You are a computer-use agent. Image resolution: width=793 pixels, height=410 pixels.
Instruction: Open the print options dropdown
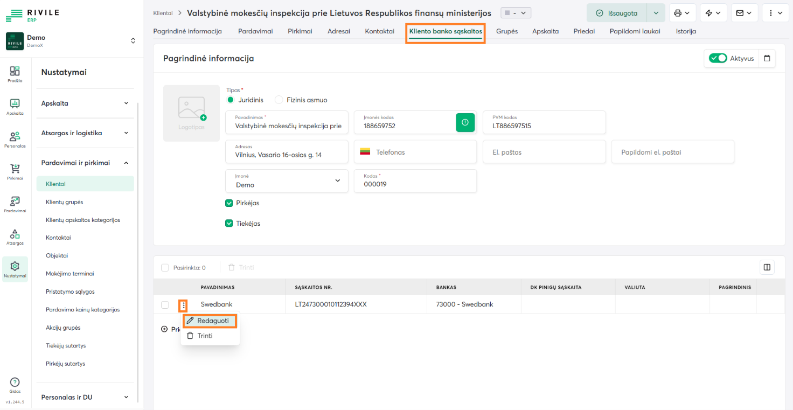click(682, 13)
